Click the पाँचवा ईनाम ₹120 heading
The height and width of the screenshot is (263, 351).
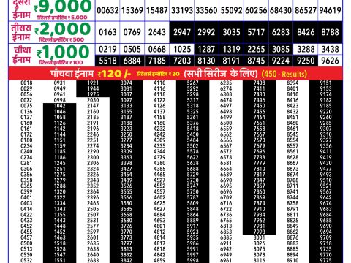tap(91, 74)
